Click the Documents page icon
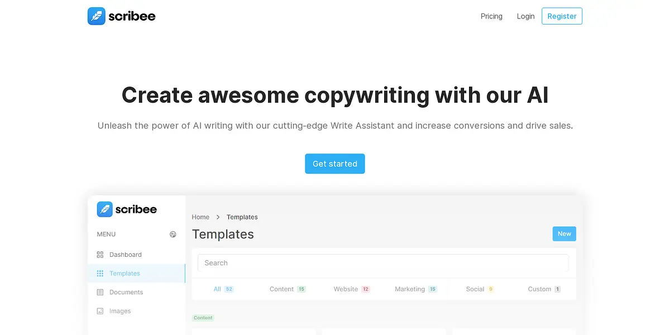Viewport: 670px width, 335px height. point(100,293)
